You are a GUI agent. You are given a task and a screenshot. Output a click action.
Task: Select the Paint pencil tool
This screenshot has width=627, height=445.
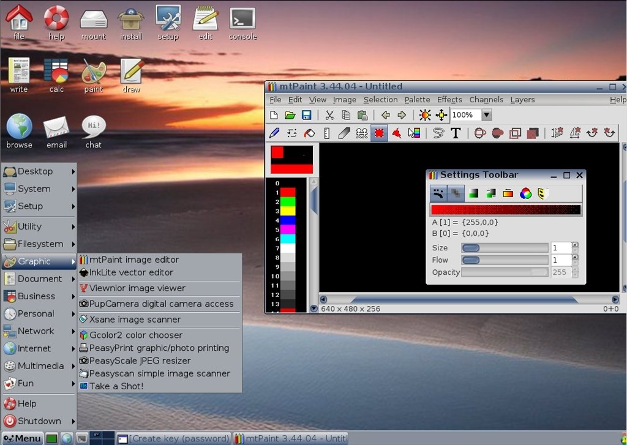274,133
